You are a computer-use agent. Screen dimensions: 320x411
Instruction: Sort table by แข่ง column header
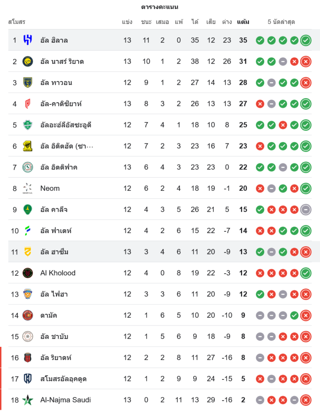coord(127,22)
